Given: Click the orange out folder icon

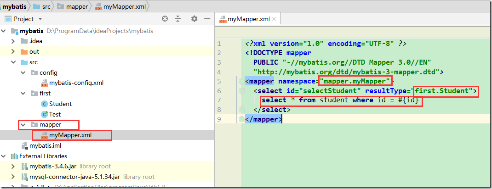Looking at the screenshot, I should pyautogui.click(x=24, y=52).
